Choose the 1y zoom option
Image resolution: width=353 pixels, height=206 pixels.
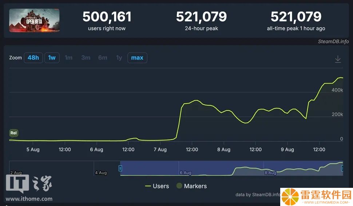tap(119, 58)
